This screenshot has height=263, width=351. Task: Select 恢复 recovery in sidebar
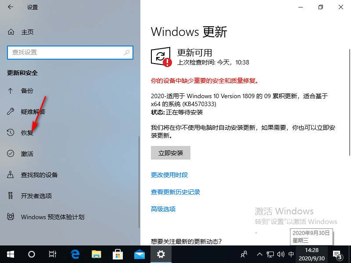pos(27,133)
